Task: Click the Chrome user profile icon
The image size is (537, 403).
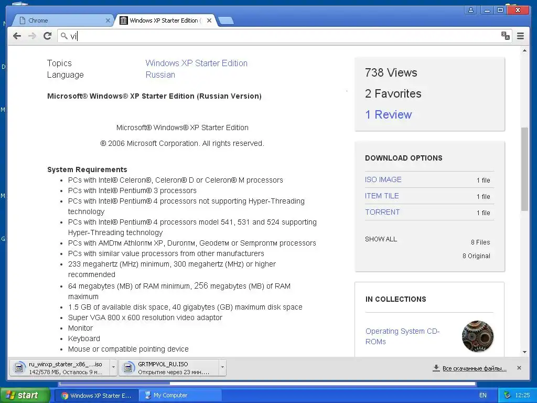Action: [x=471, y=10]
